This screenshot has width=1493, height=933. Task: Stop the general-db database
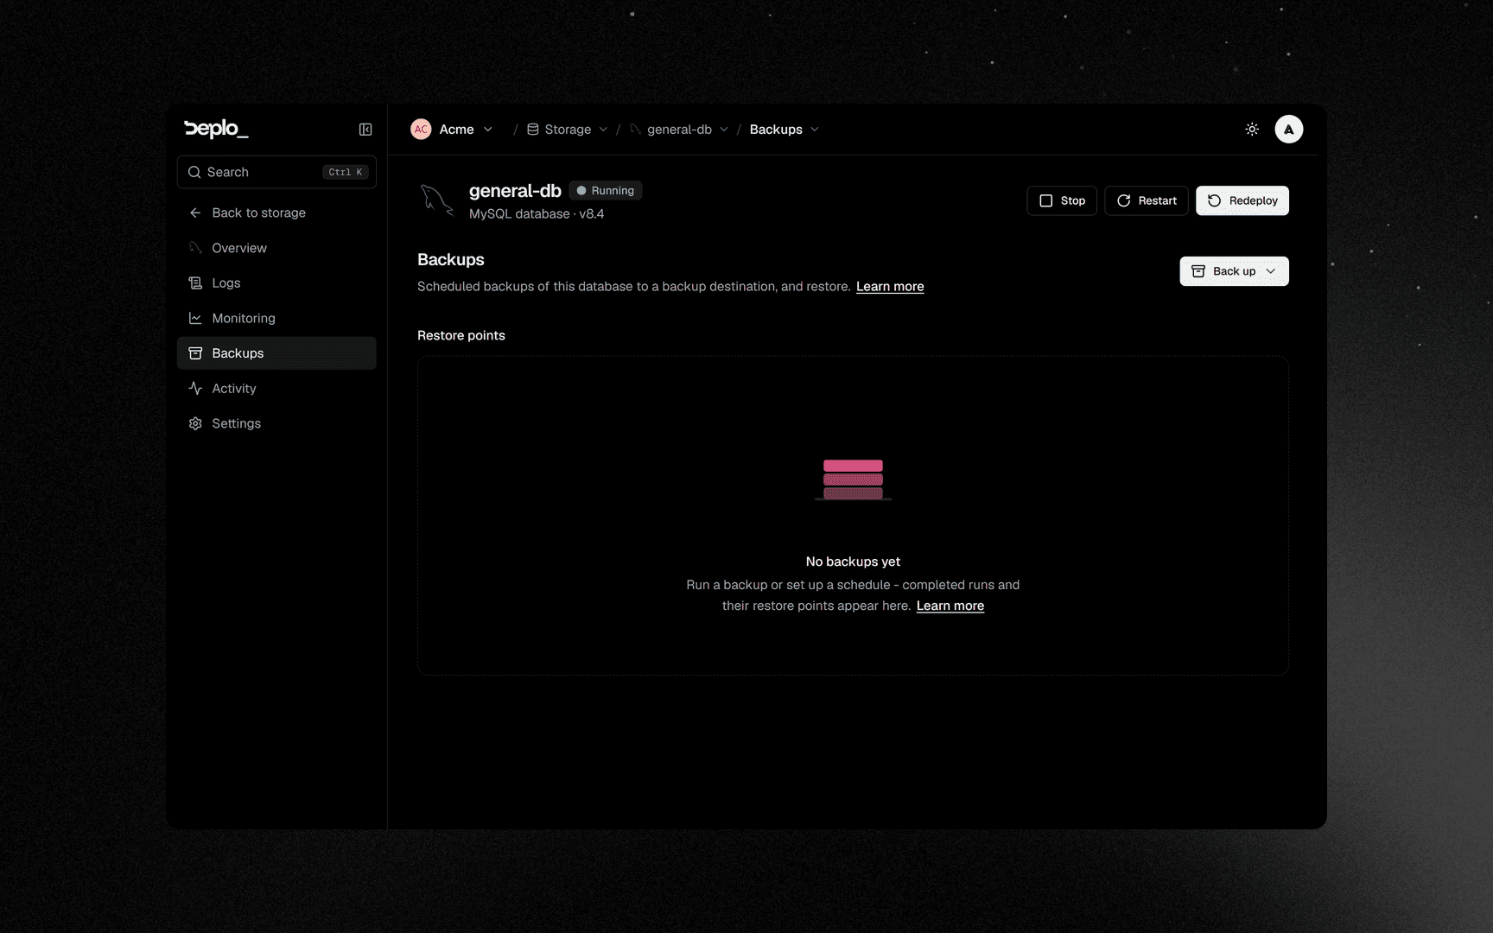coord(1061,200)
